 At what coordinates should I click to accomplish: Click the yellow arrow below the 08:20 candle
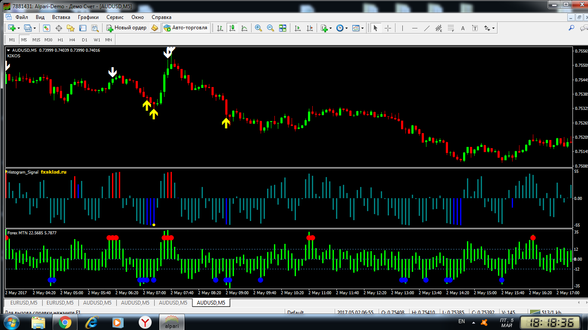(x=226, y=123)
